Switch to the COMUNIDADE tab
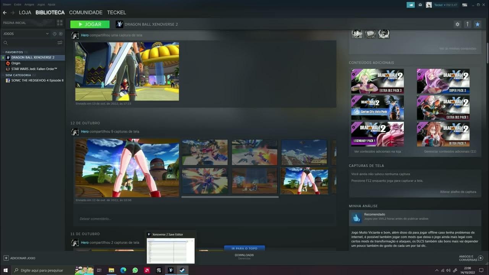Screen dimensions: 489x275 tap(86, 13)
